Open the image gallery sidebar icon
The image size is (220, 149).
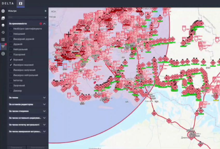pos(3,18)
